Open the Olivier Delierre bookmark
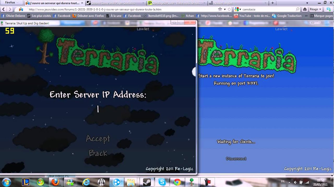 coord(13,16)
